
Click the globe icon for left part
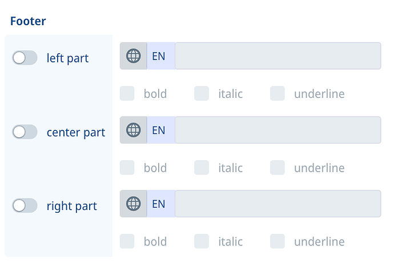[134, 56]
